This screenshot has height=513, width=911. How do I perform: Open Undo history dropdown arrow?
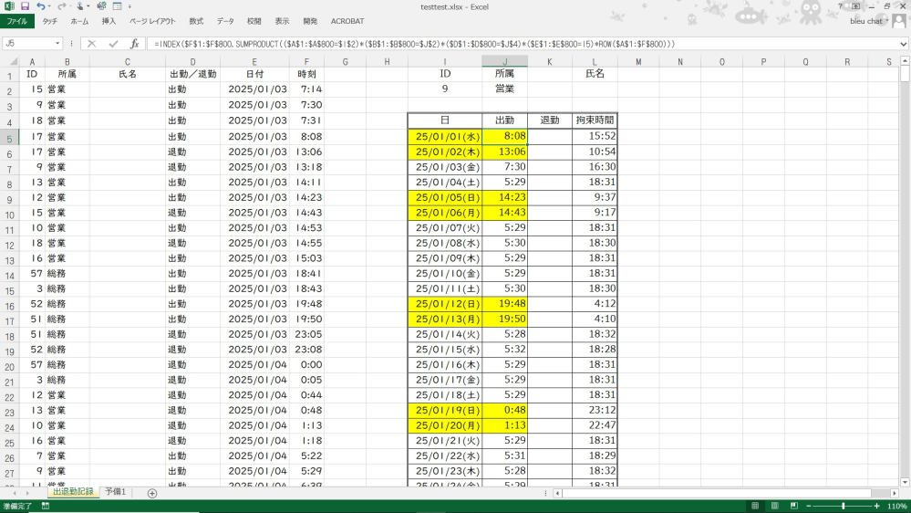pos(49,6)
